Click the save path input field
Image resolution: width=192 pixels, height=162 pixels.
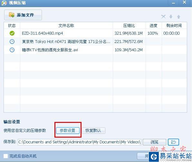80,142
